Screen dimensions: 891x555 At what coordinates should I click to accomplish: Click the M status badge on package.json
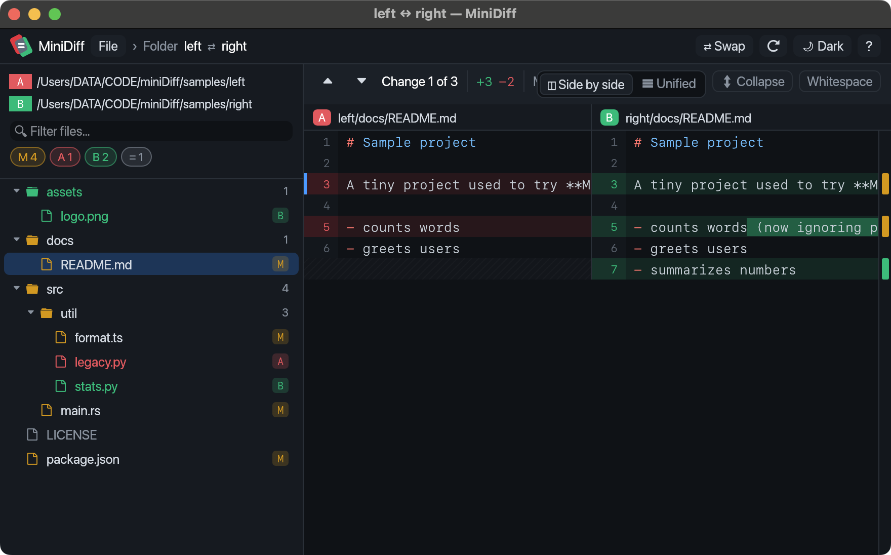click(x=280, y=459)
